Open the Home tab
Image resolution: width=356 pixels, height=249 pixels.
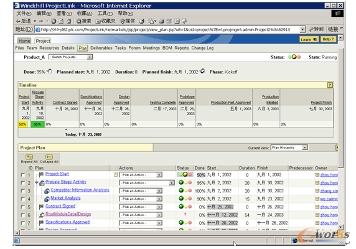click(24, 41)
